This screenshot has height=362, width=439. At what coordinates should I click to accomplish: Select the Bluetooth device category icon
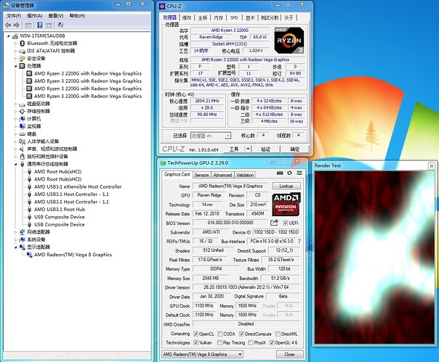tap(23, 44)
